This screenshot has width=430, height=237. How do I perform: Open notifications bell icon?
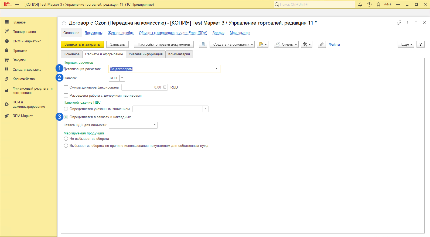click(360, 4)
